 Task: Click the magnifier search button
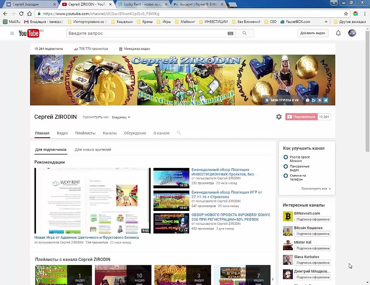click(245, 33)
